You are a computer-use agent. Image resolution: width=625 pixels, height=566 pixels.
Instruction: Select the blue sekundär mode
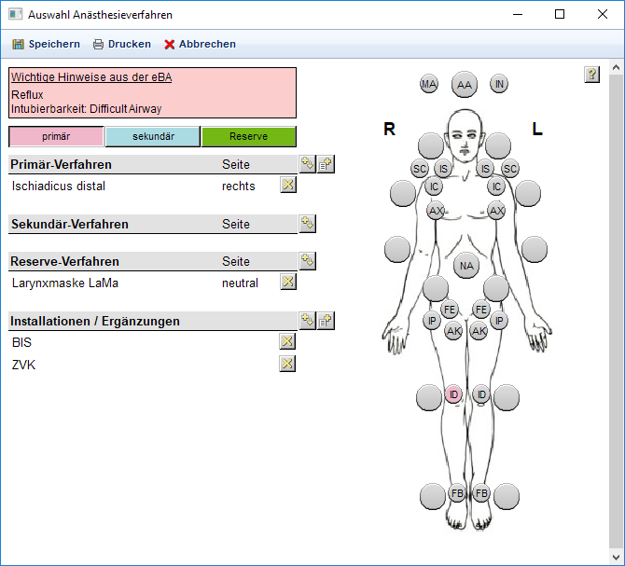coord(152,137)
